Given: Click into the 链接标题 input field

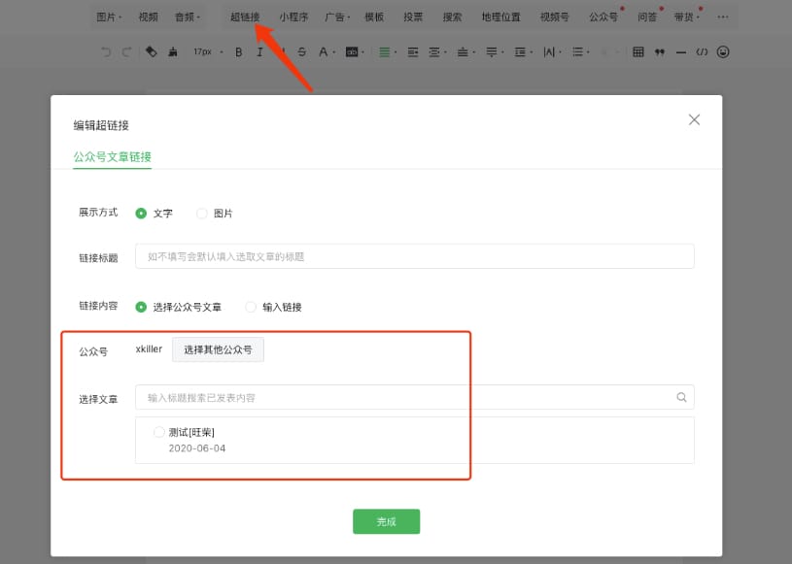Looking at the screenshot, I should [x=415, y=256].
